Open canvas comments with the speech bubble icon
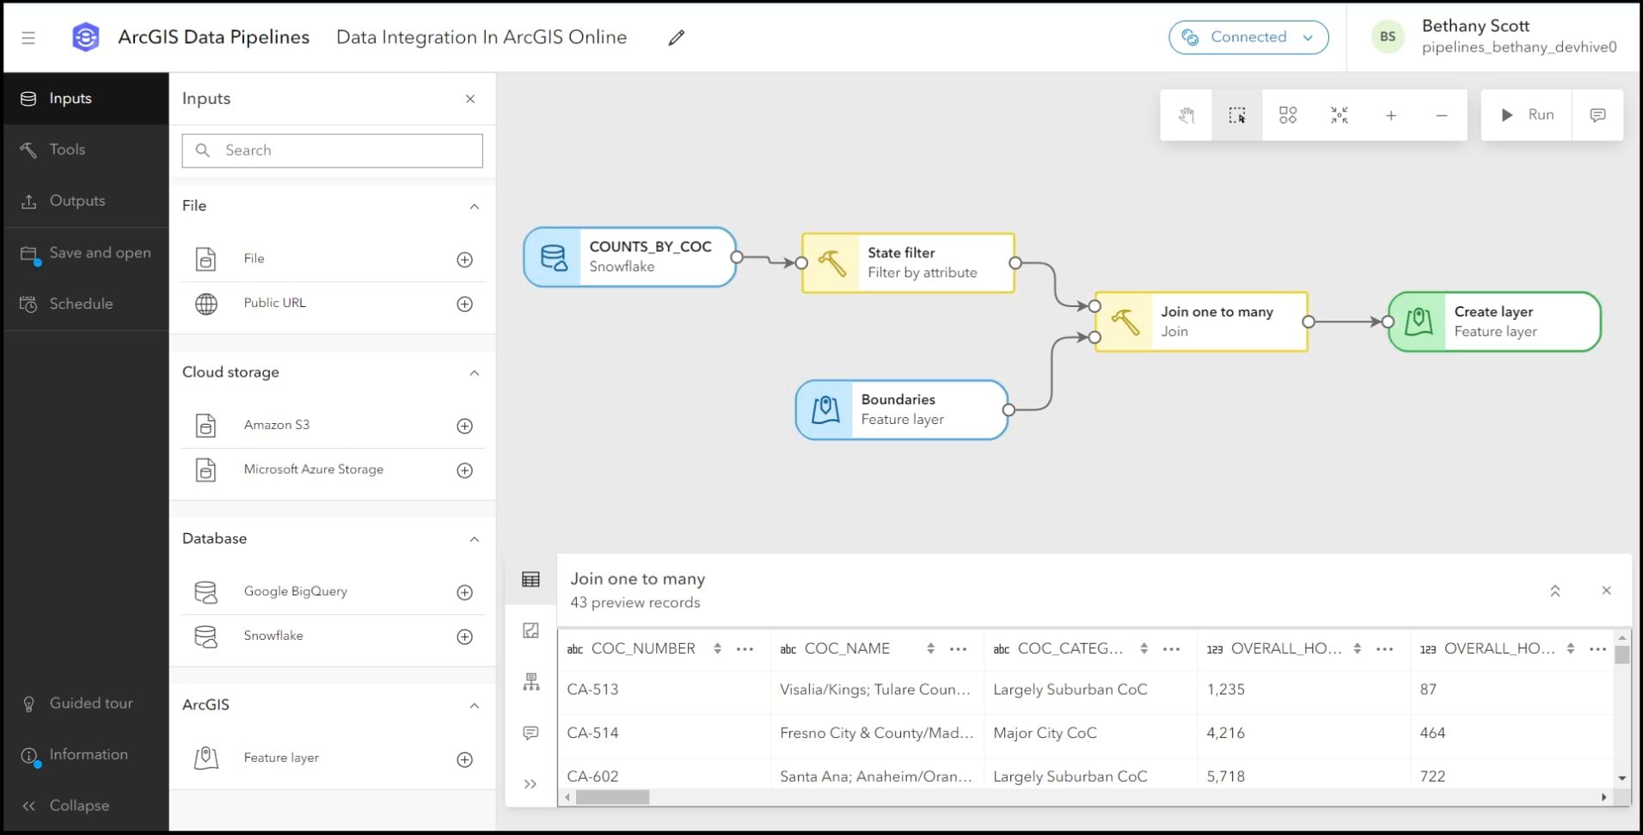1643x835 pixels. (1597, 115)
